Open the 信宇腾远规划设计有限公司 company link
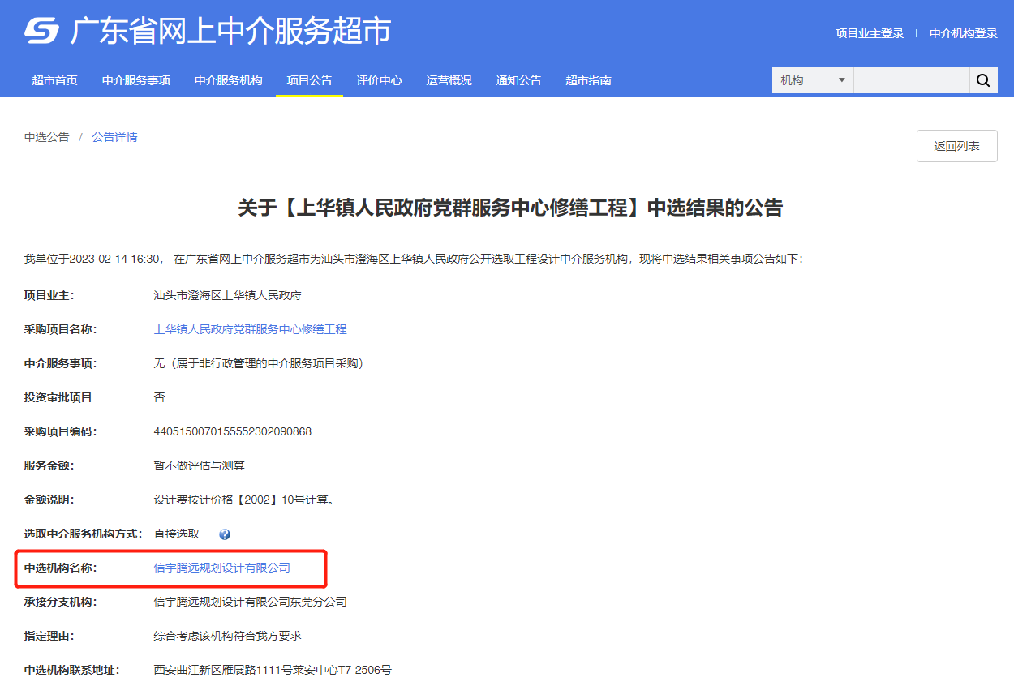 click(x=221, y=568)
